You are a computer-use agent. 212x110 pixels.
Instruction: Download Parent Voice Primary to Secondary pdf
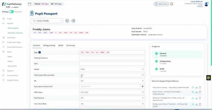point(197,92)
